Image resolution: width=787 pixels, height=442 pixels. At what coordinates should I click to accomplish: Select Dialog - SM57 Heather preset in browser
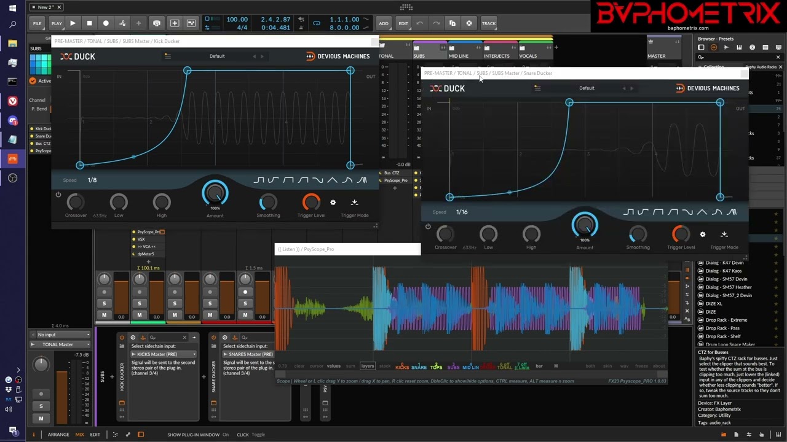pyautogui.click(x=729, y=287)
